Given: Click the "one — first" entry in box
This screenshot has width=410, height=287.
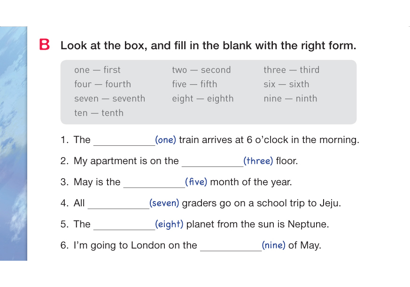Looking at the screenshot, I should tap(97, 70).
